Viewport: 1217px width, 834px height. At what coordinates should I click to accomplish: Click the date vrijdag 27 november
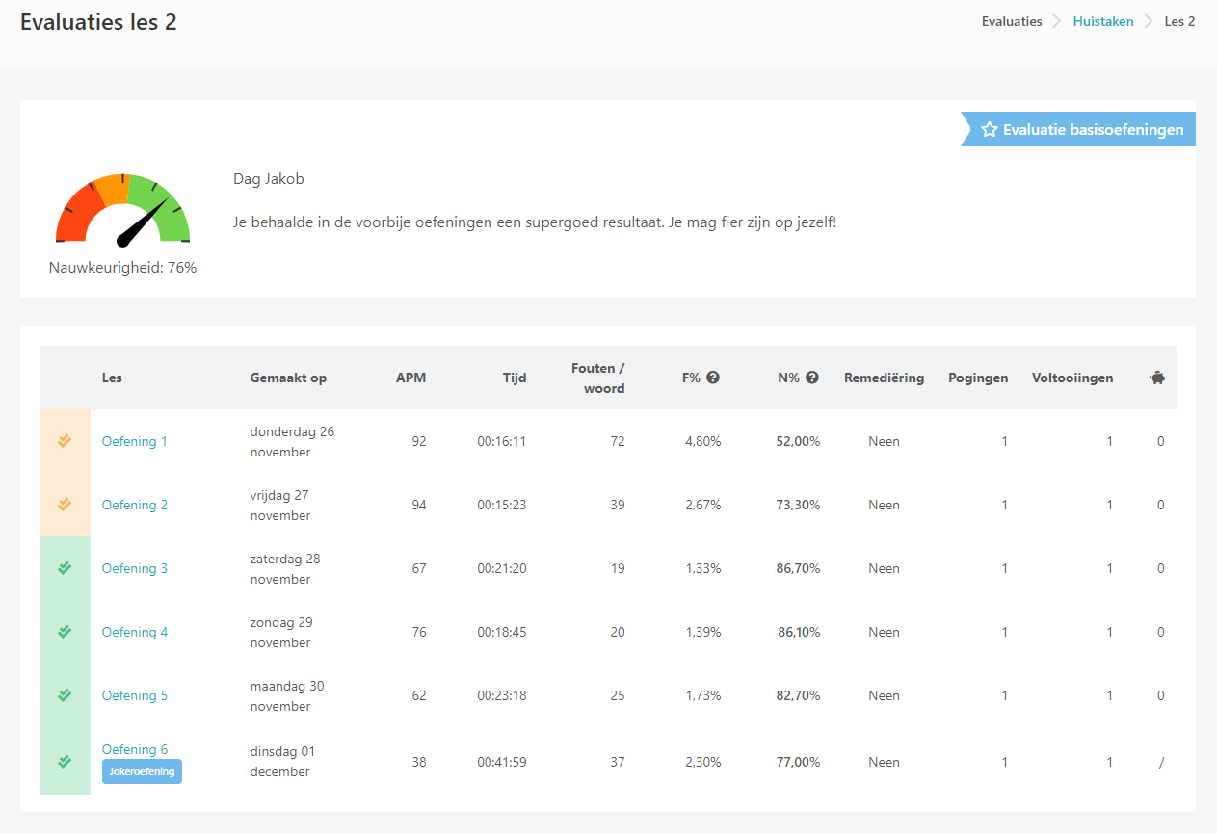(x=280, y=505)
